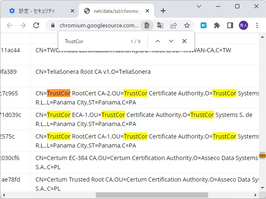The image size is (266, 199).
Task: View site information via the lock icon
Action: (x=53, y=26)
